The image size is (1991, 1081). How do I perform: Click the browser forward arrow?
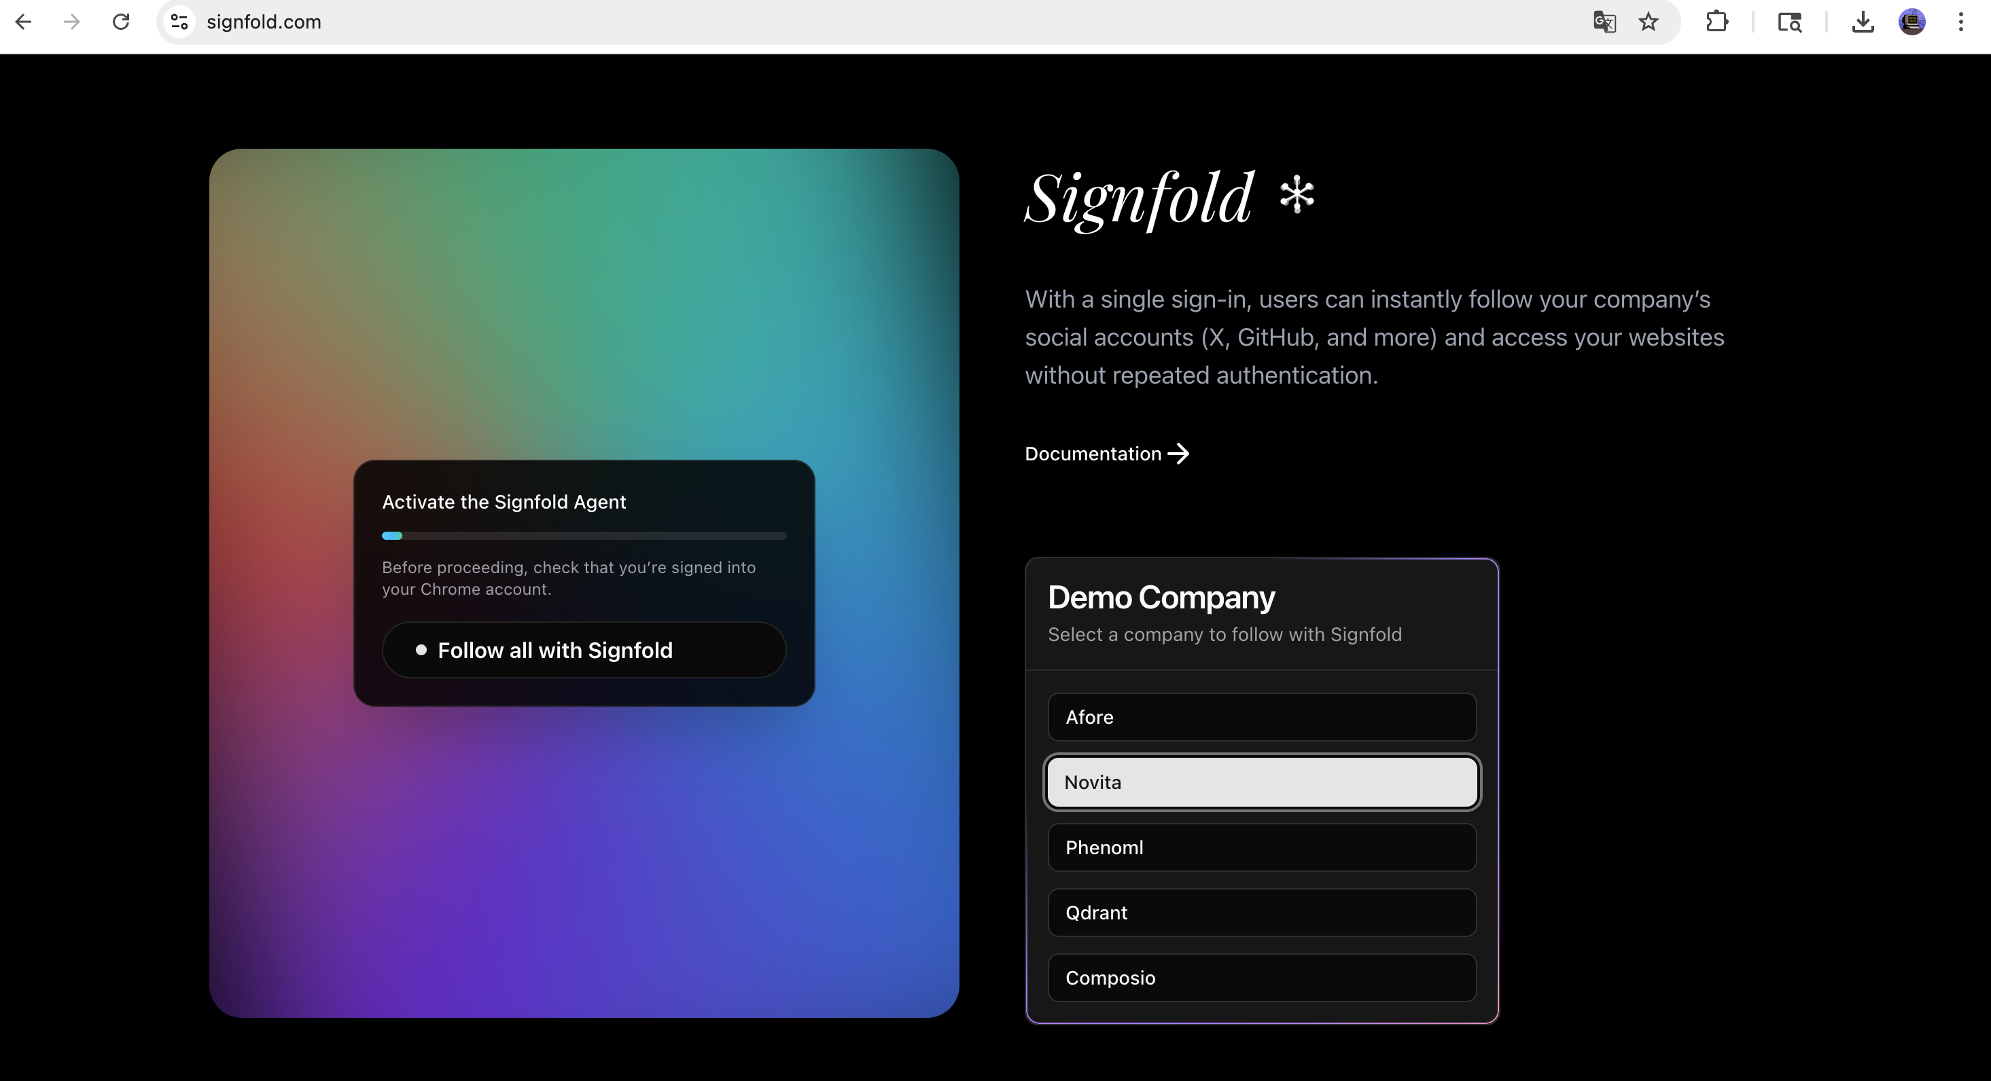coord(72,22)
